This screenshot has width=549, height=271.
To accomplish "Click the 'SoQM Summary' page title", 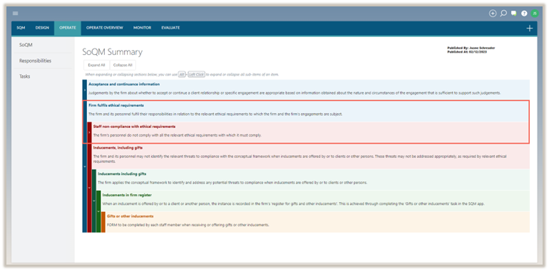I will point(113,52).
